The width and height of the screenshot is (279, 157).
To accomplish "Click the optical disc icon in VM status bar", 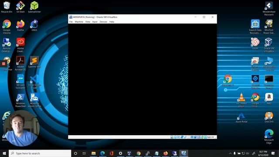I will click(x=175, y=137).
